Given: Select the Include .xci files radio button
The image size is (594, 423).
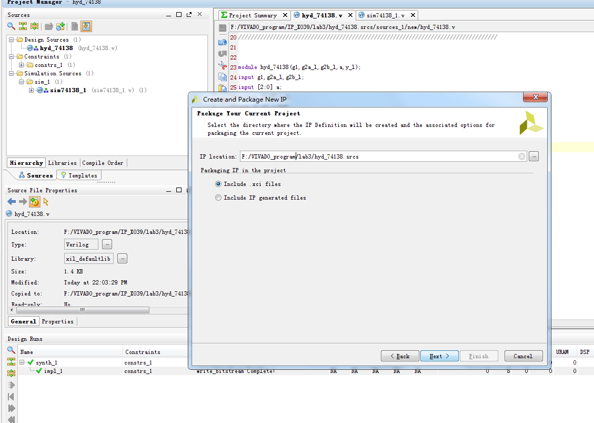Looking at the screenshot, I should 218,184.
